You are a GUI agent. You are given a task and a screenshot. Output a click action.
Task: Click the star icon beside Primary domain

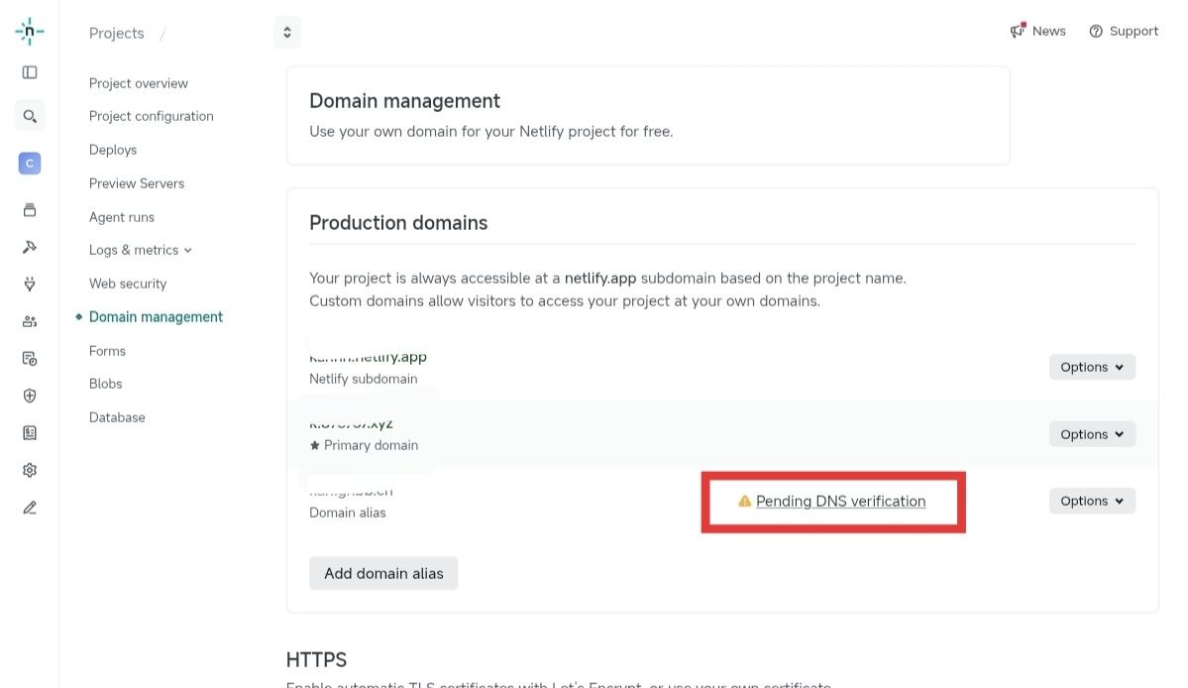point(314,445)
